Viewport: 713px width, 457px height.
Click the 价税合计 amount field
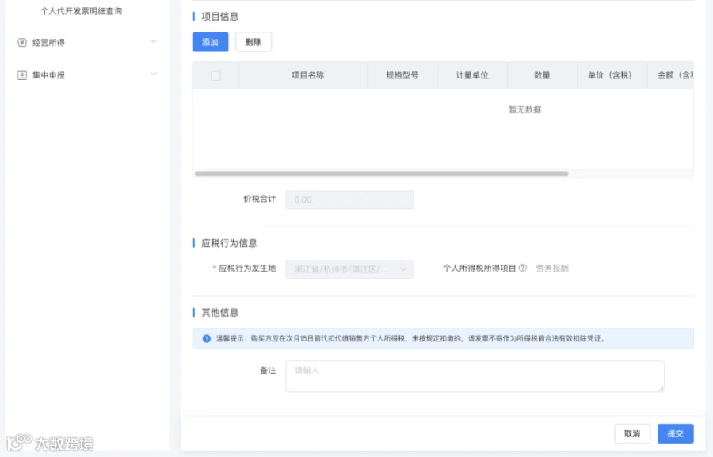(x=349, y=200)
